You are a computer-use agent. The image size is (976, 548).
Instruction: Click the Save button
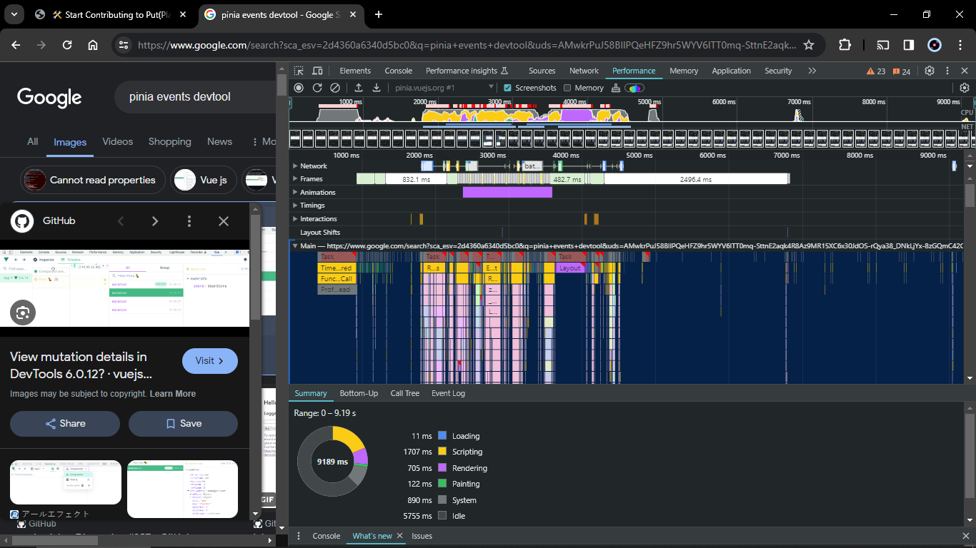[183, 424]
